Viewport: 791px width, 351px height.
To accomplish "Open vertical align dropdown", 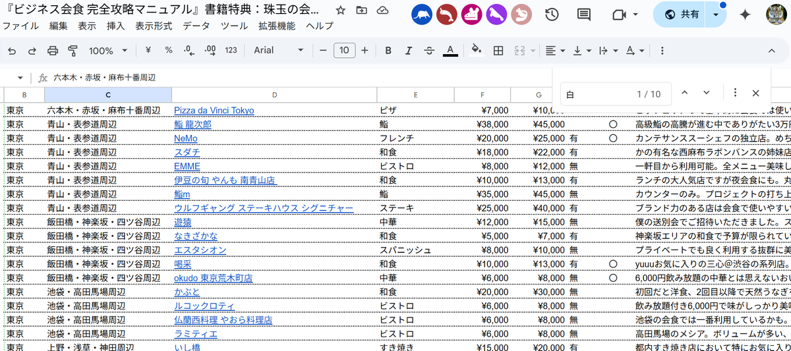I will click(581, 51).
